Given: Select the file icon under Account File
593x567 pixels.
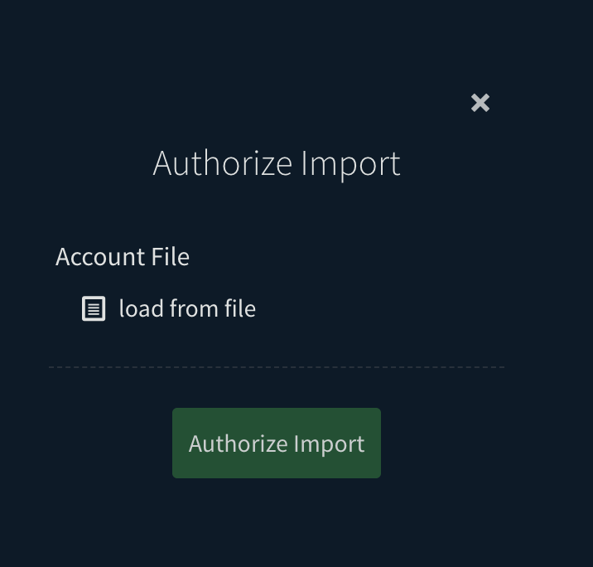Looking at the screenshot, I should click(x=94, y=309).
